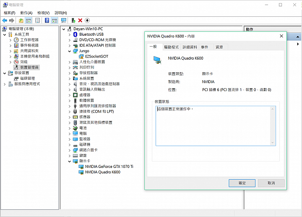Collapse the 系統工具 node
Screen dimensions: 302x217
pos(5,35)
